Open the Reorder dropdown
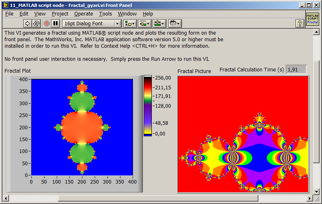322x204 pixels. point(175,23)
